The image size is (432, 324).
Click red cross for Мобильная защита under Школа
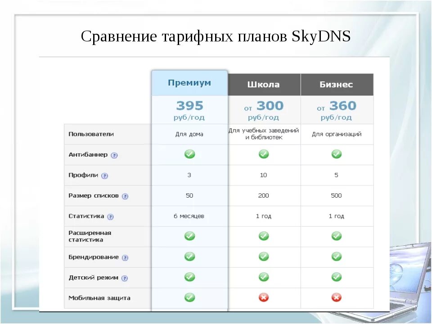click(264, 297)
